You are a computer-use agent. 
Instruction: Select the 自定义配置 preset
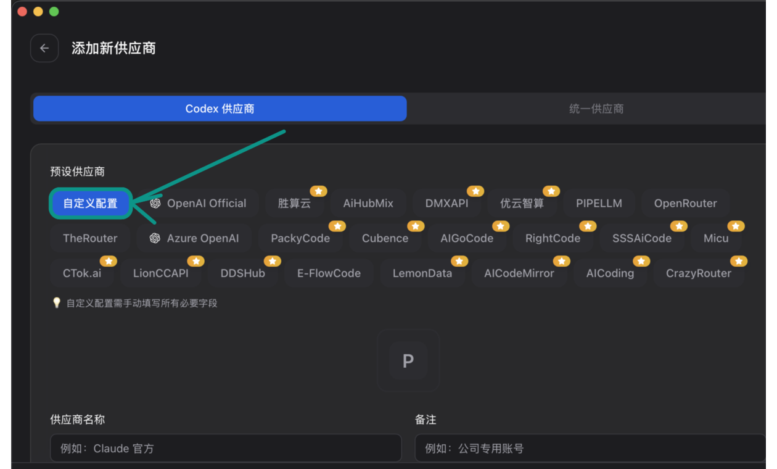pyautogui.click(x=91, y=204)
